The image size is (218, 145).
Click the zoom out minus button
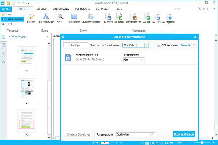pos(190,142)
